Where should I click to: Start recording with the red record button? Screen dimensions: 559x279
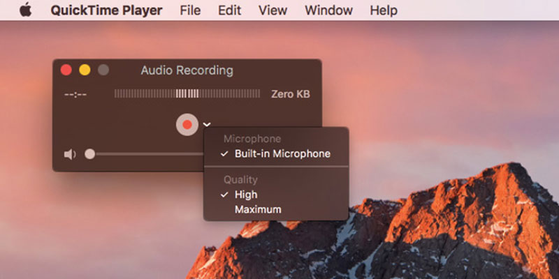coord(187,125)
